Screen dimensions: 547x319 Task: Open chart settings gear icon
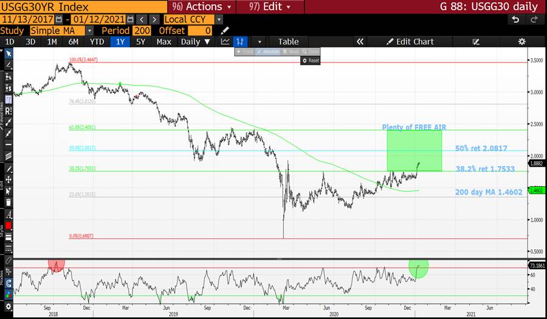click(521, 41)
